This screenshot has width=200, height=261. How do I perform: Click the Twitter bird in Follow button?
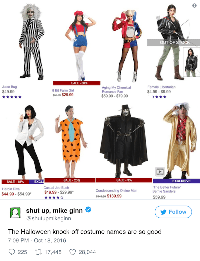pyautogui.click(x=163, y=212)
